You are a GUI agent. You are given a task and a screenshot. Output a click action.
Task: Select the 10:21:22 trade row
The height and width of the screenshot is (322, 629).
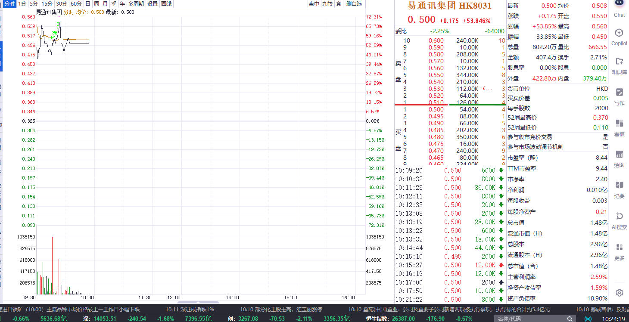[x=450, y=300]
